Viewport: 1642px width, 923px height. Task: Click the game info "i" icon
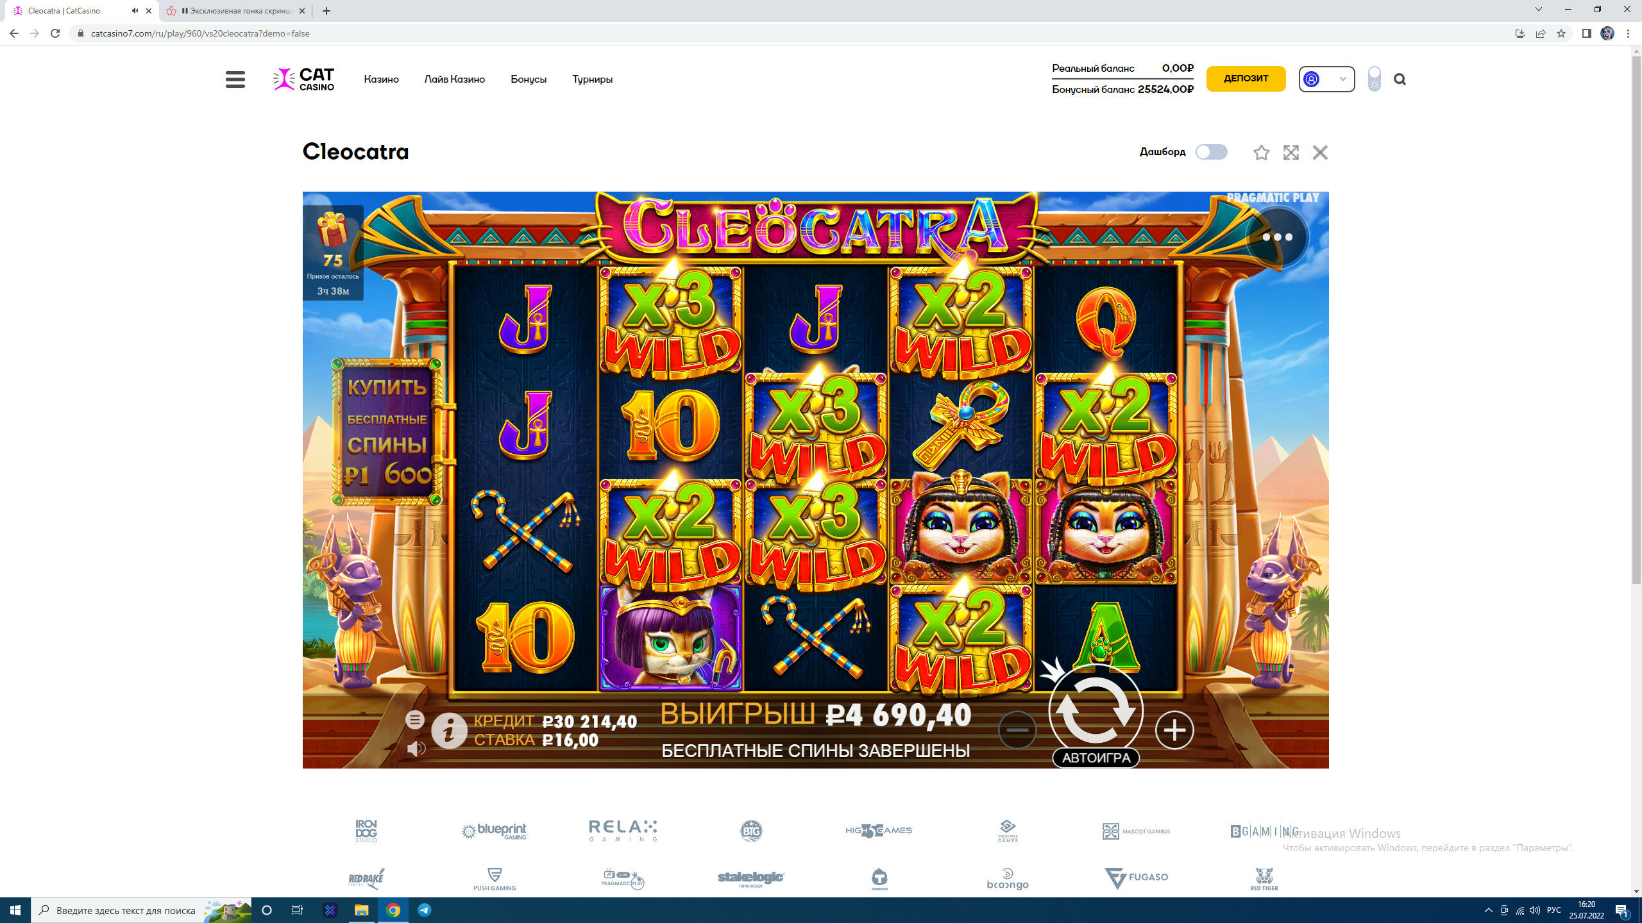449,730
